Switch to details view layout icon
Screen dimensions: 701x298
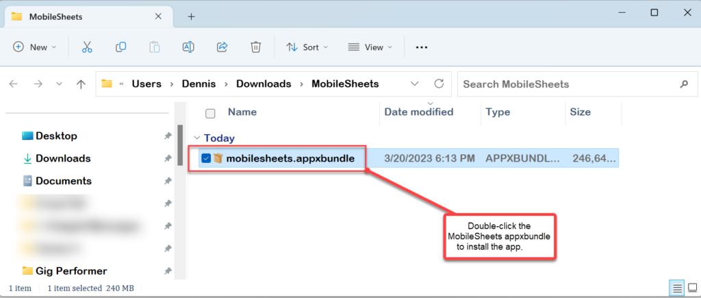click(677, 287)
